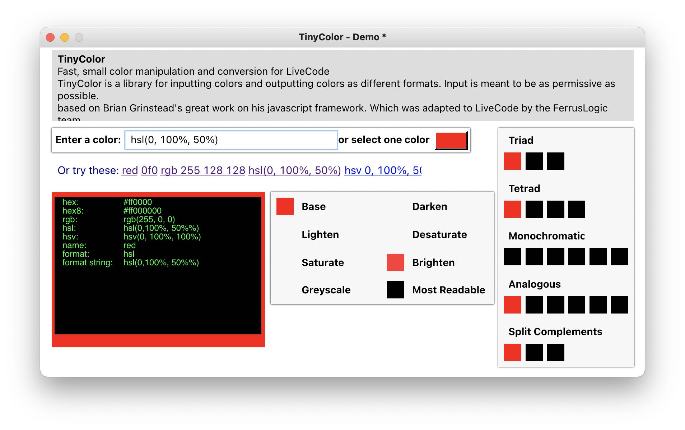Select the last Analogous swatch
685x430 pixels.
point(620,305)
